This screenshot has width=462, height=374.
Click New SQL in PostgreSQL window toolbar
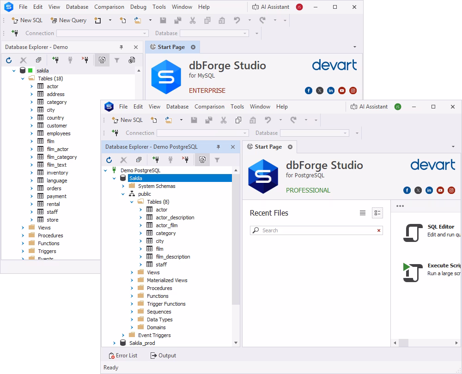coord(128,120)
